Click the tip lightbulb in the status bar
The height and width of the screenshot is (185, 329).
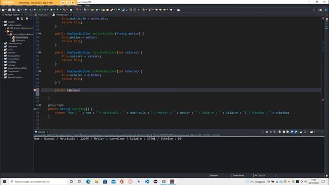(327, 176)
